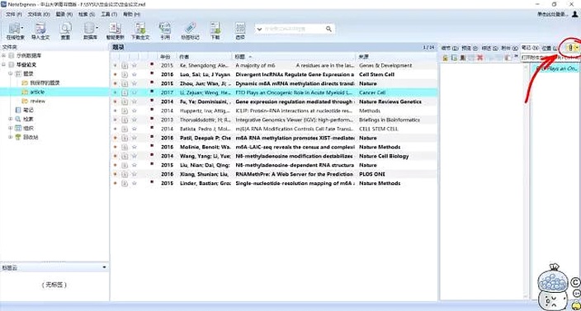The height and width of the screenshot is (311, 581).
Task: Click the document icon in the Luo, Sai row
Action: coord(125,74)
